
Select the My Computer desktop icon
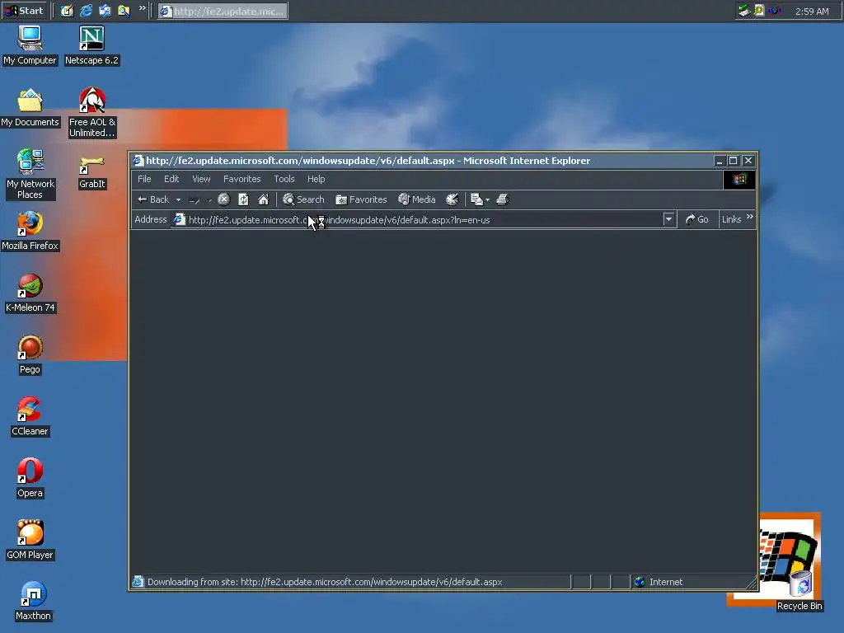[30, 46]
